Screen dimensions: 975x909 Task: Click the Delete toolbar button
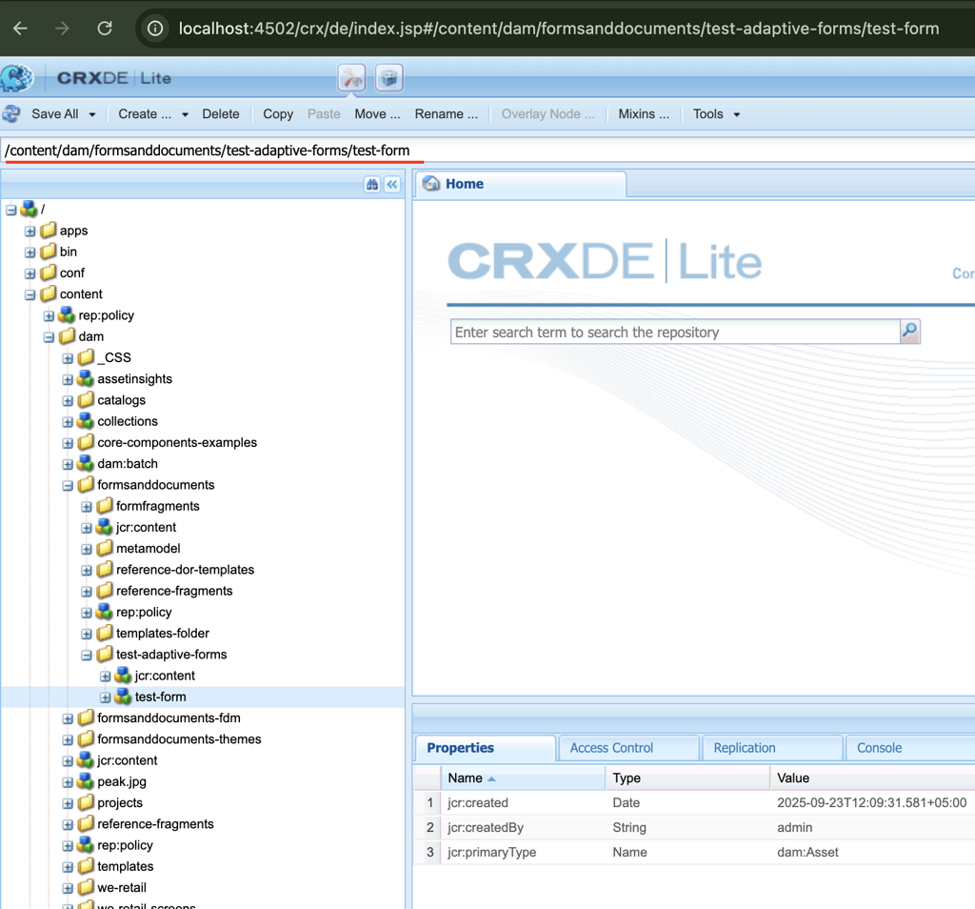pyautogui.click(x=221, y=114)
